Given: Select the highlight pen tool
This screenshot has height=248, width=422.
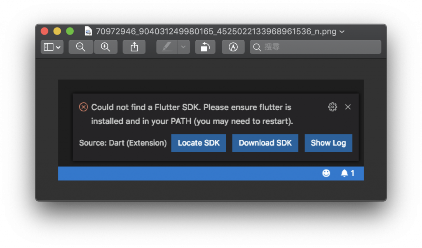Looking at the screenshot, I should point(167,47).
